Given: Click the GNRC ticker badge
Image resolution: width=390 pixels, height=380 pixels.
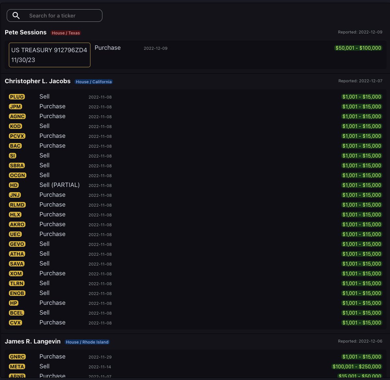Looking at the screenshot, I should click(17, 357).
